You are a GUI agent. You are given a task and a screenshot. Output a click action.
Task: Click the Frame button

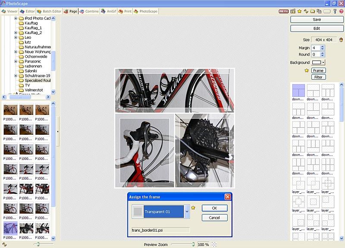click(x=318, y=71)
